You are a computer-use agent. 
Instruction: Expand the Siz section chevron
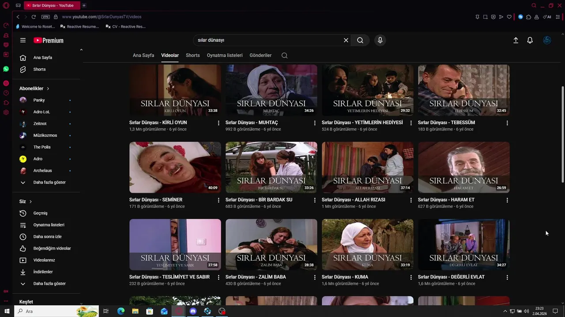point(30,202)
